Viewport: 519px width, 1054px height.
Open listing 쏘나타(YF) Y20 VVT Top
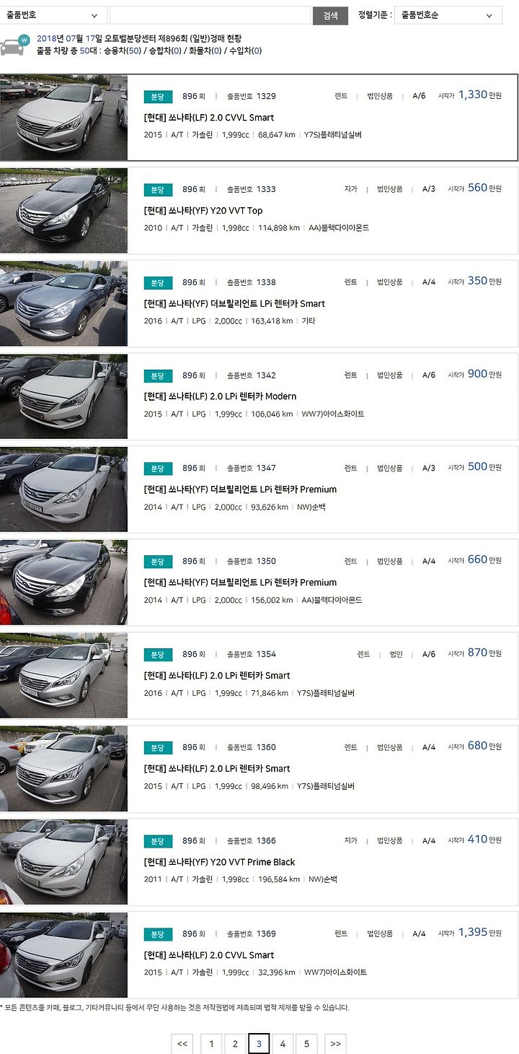(x=203, y=211)
